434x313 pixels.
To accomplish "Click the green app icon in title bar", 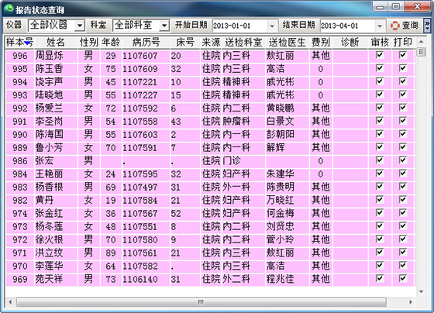I will tap(9, 9).
